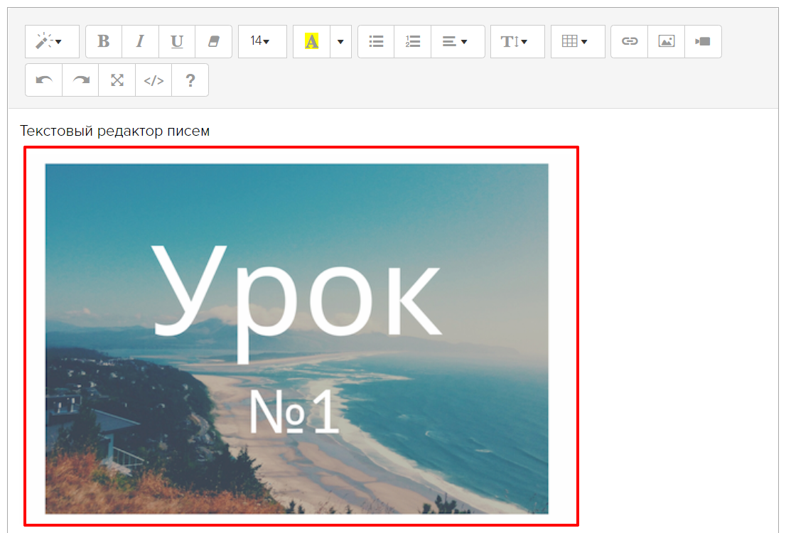Apply the yellow highlight color
Screen dimensions: 786x533
point(311,42)
